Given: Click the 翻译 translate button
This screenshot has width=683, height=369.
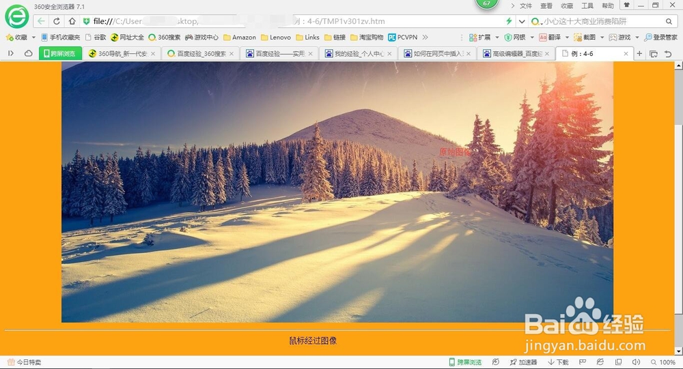Looking at the screenshot, I should pos(550,38).
